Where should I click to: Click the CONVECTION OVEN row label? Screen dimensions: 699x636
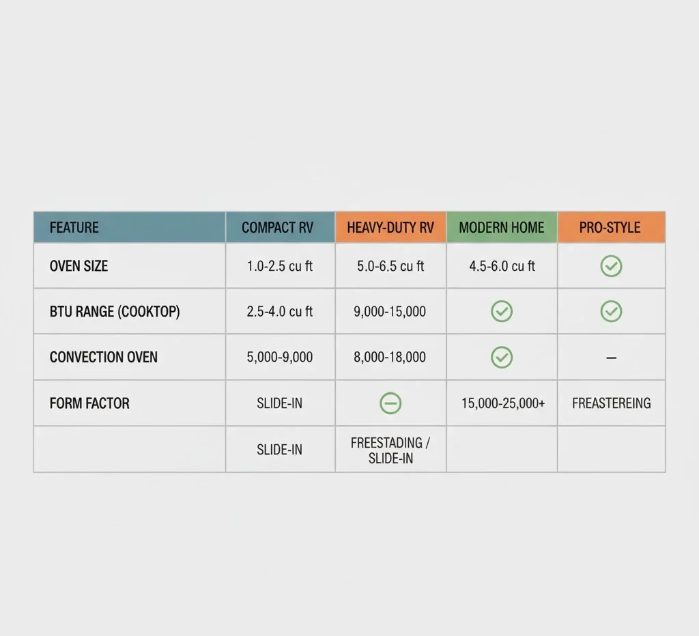point(104,357)
